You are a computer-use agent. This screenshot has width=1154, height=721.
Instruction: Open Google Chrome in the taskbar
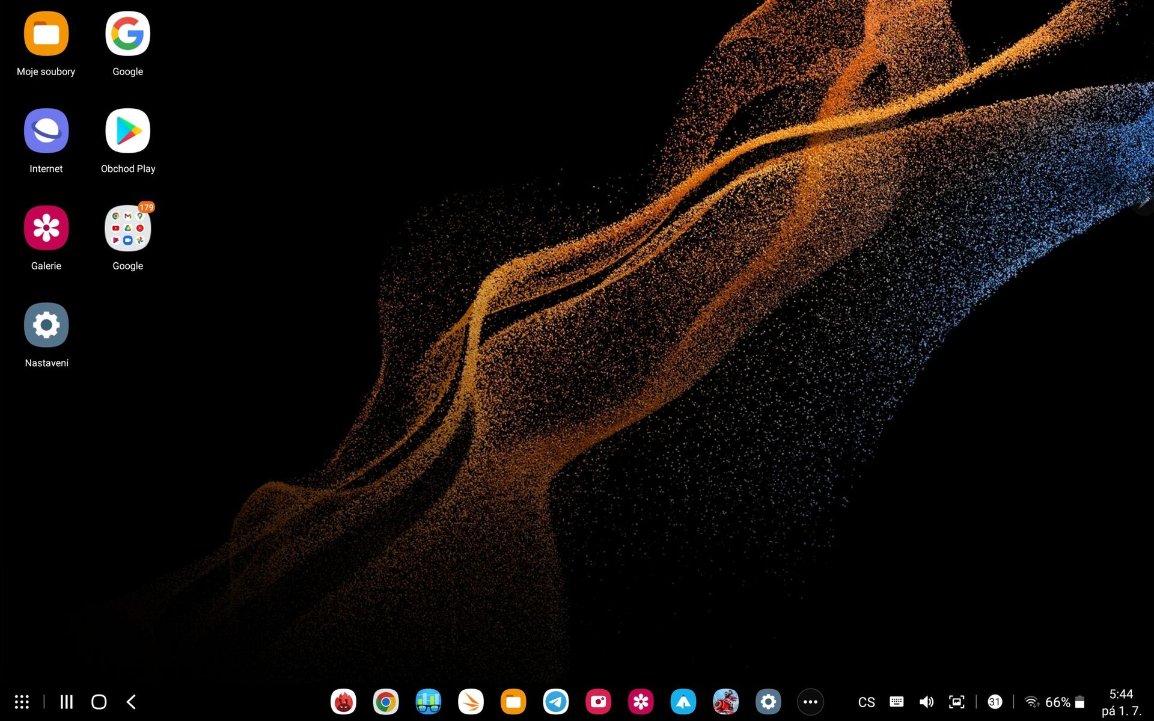pos(385,701)
